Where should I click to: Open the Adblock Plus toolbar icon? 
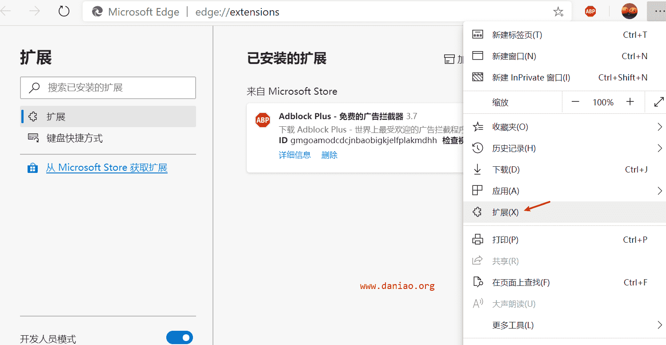(590, 12)
